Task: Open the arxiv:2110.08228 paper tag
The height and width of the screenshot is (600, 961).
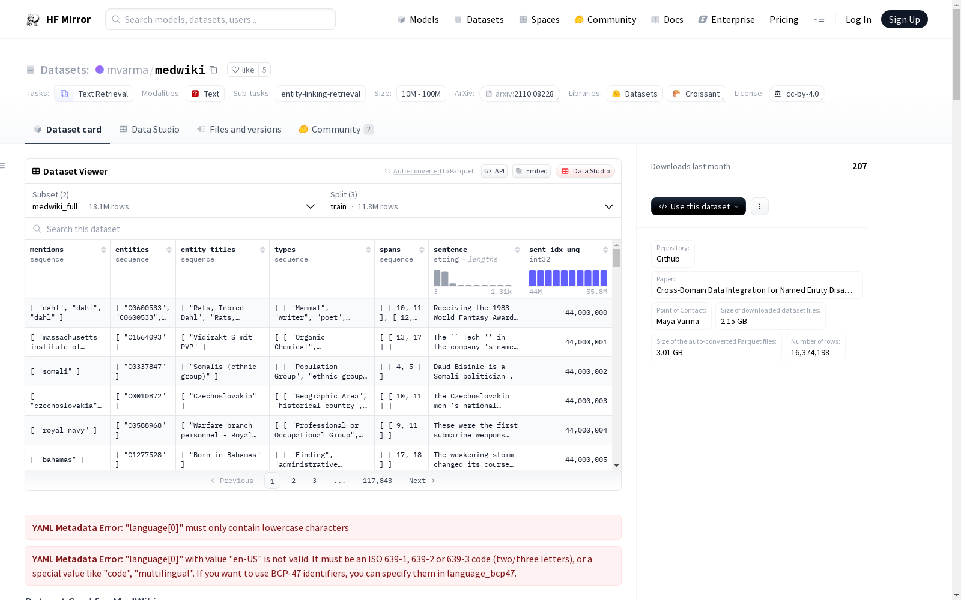Action: point(520,94)
